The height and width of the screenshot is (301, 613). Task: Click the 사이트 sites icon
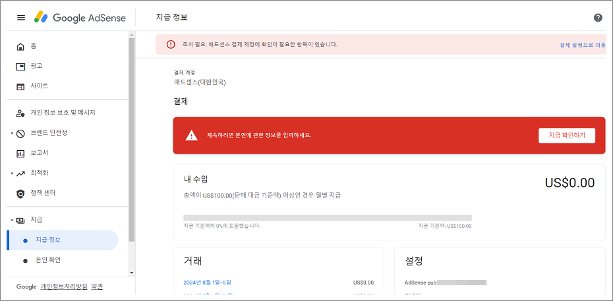point(20,87)
